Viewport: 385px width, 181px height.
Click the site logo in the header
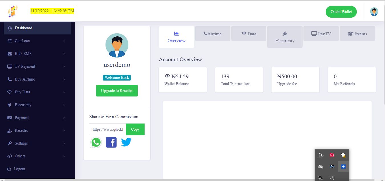point(13,12)
